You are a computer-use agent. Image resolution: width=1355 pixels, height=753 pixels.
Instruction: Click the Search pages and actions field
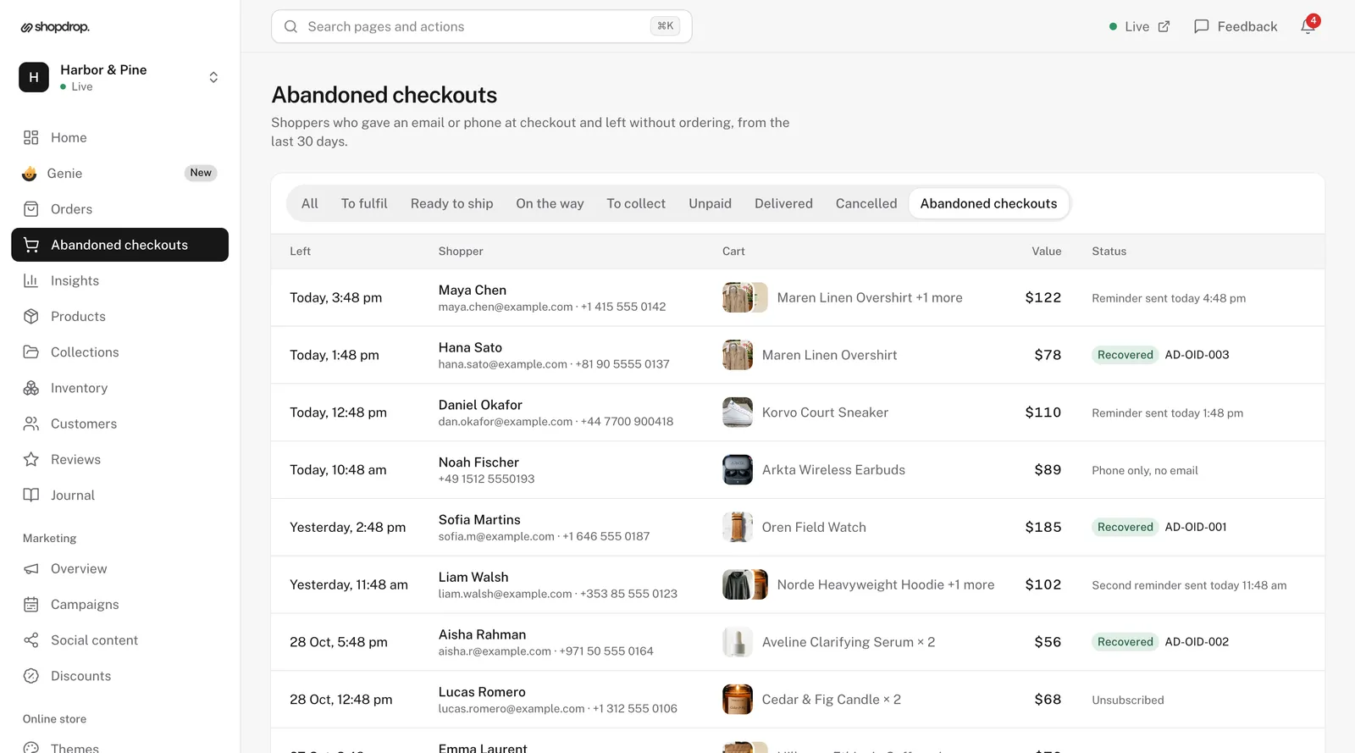[481, 26]
